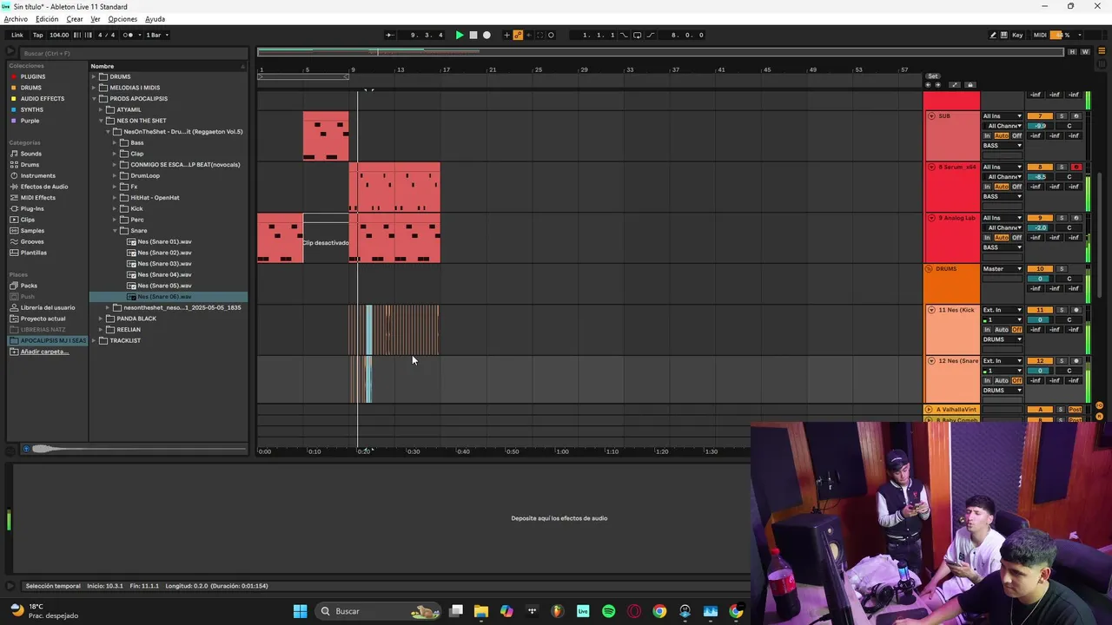Select the PLUGINS collection
The image size is (1112, 625).
click(33, 76)
